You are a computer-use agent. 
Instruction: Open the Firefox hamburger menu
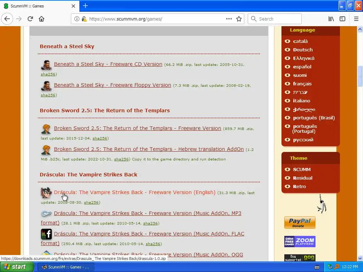pos(356,19)
